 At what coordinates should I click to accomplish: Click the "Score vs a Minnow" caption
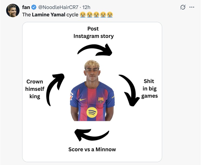[92, 149]
